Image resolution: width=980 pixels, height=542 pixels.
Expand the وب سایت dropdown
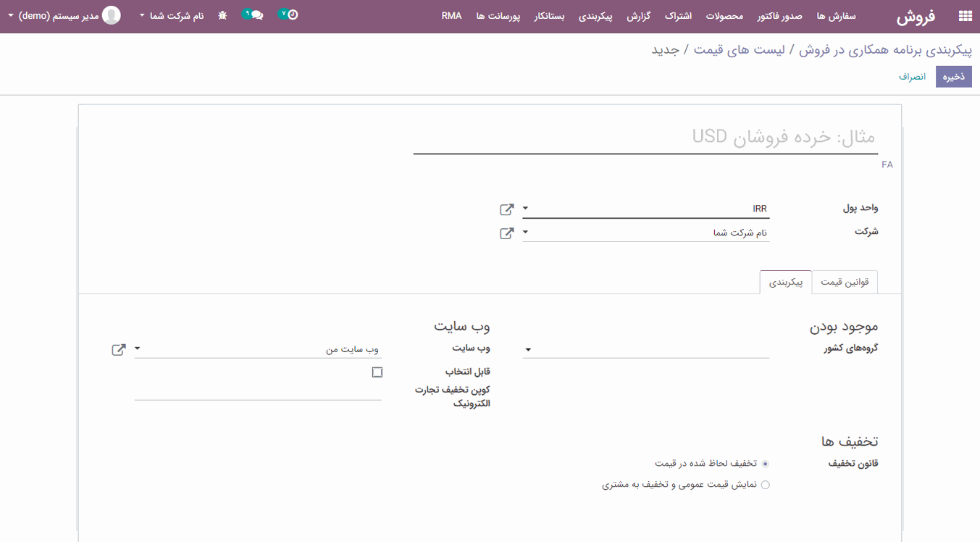click(x=138, y=350)
